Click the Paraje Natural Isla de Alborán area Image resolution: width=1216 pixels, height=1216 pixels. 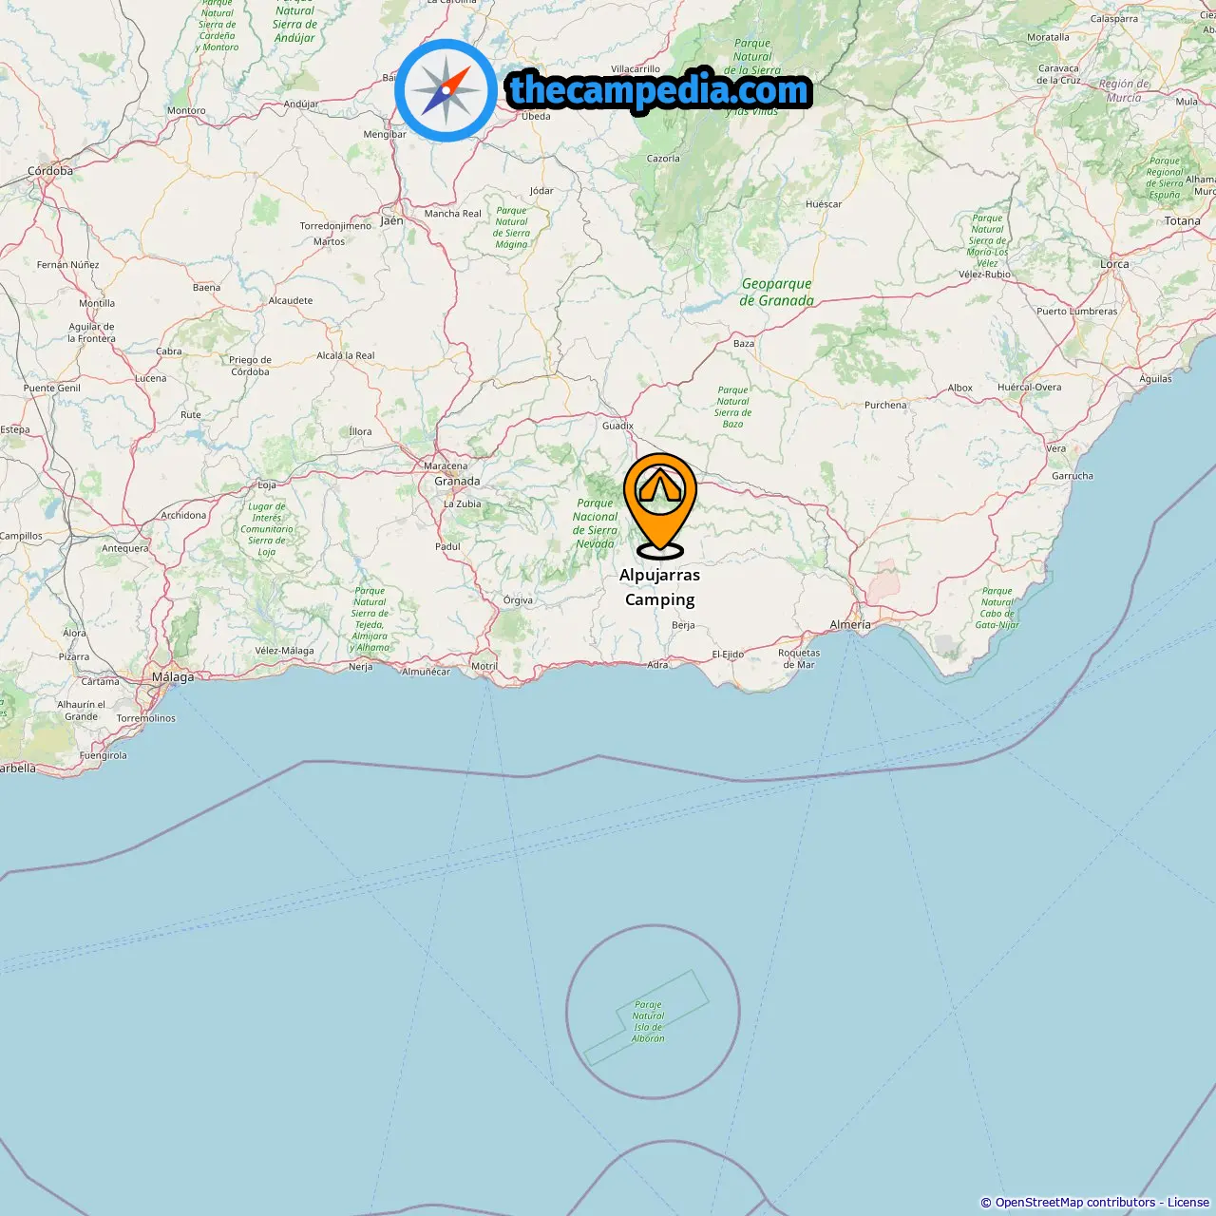648,1021
